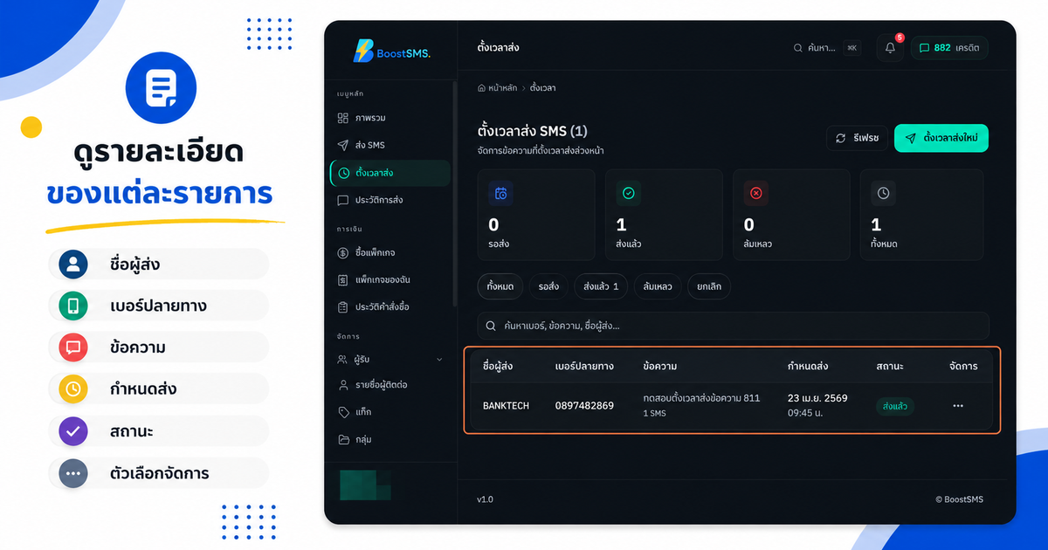Expand the ผู้รับ sidebar group chevron

[x=439, y=360]
